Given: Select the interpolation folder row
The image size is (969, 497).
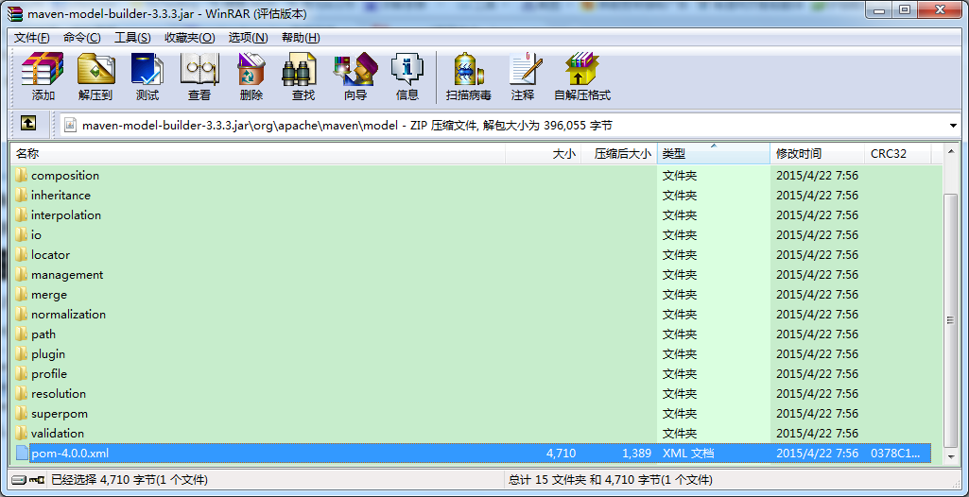Looking at the screenshot, I should 473,214.
